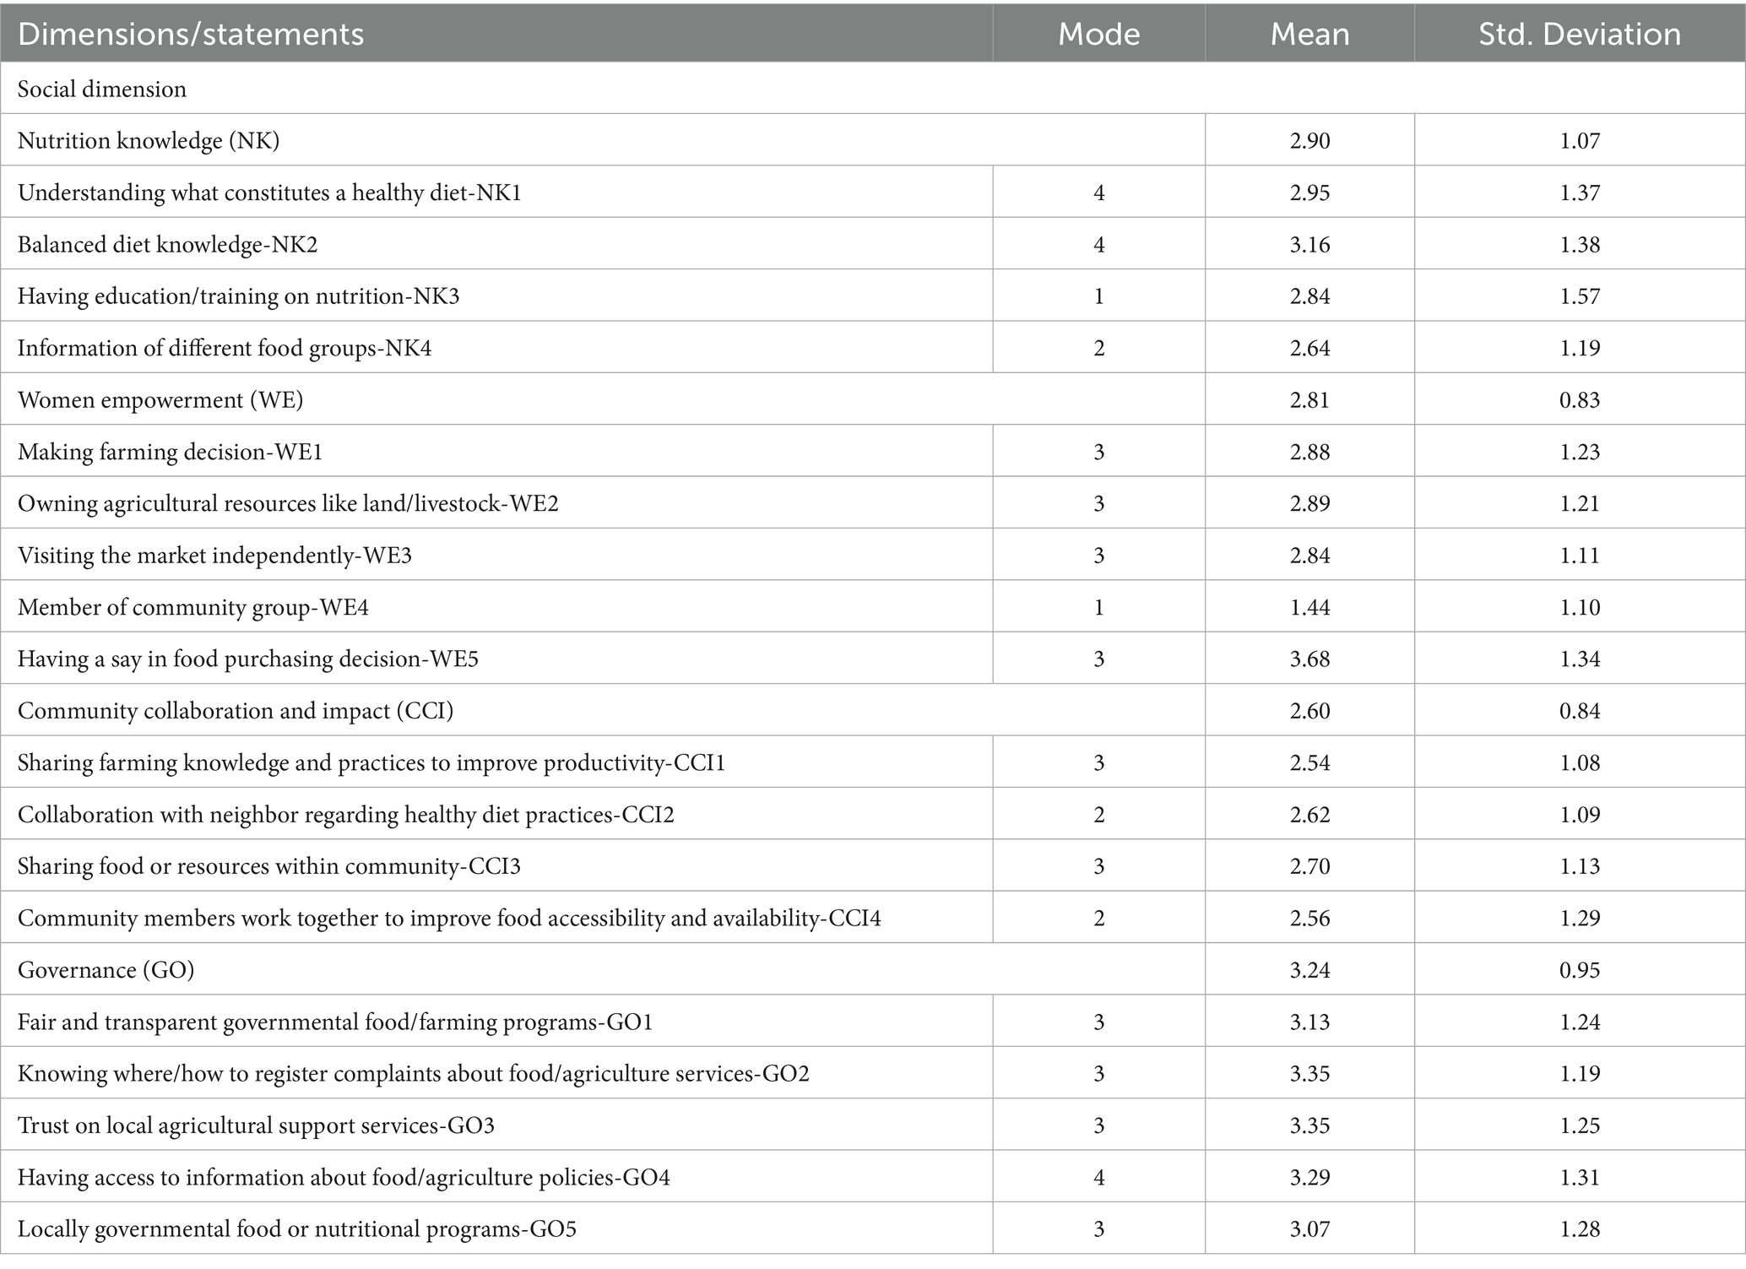Select Fair and transparent programs-GO1 statement

pos(335,1022)
